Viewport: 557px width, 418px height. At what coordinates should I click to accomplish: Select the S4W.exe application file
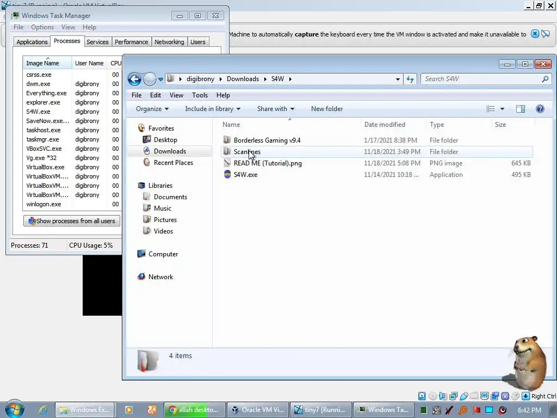pyautogui.click(x=245, y=175)
